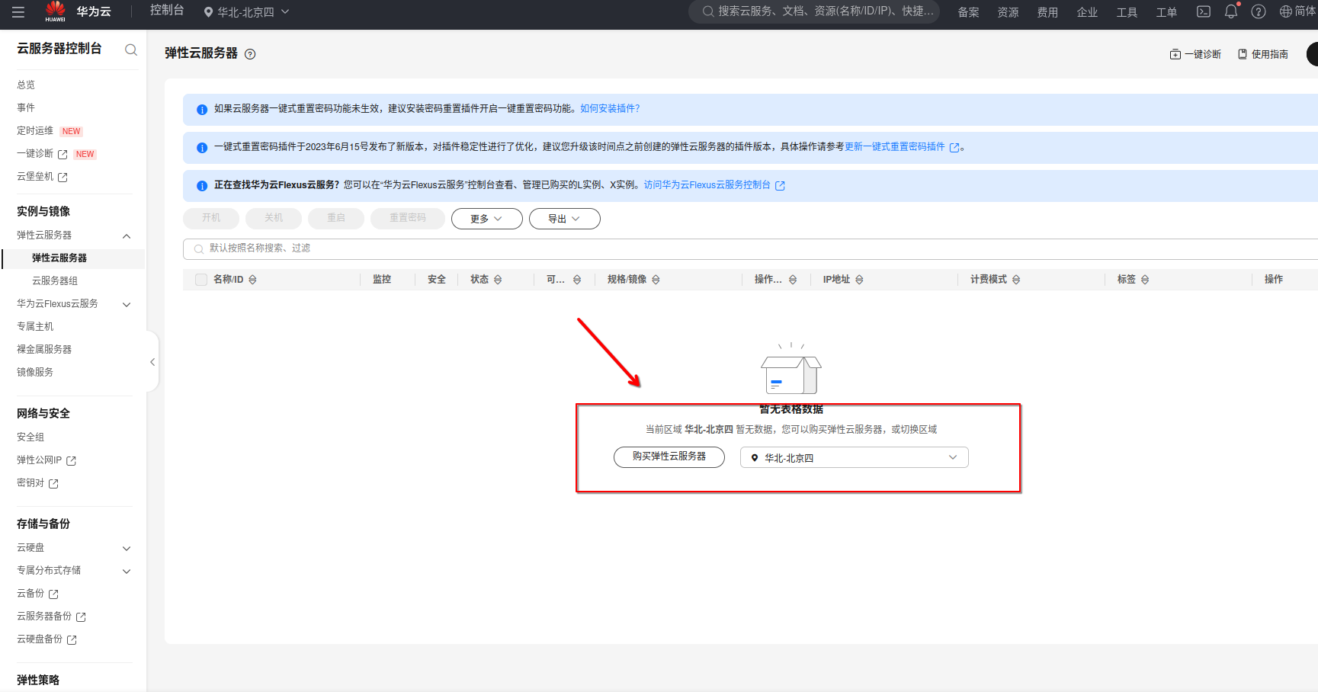The image size is (1318, 692).
Task: Open 镜像服务 in the sidebar
Action: (35, 372)
